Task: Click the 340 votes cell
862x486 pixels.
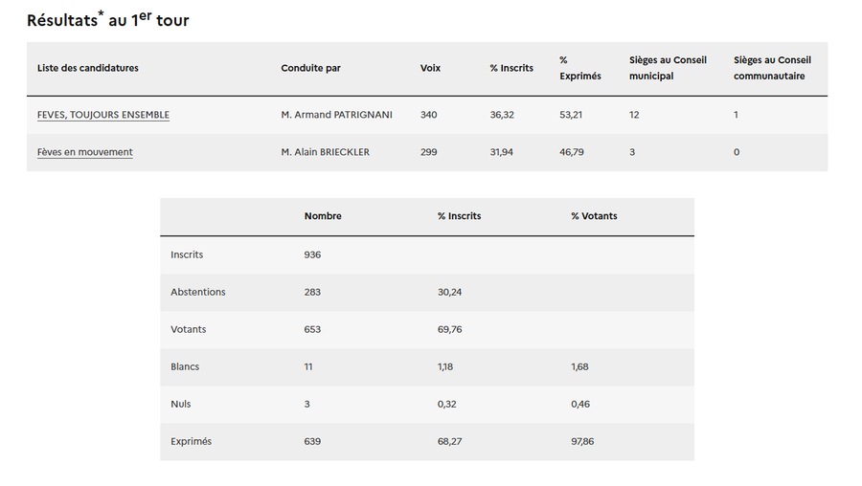Action: [x=428, y=115]
